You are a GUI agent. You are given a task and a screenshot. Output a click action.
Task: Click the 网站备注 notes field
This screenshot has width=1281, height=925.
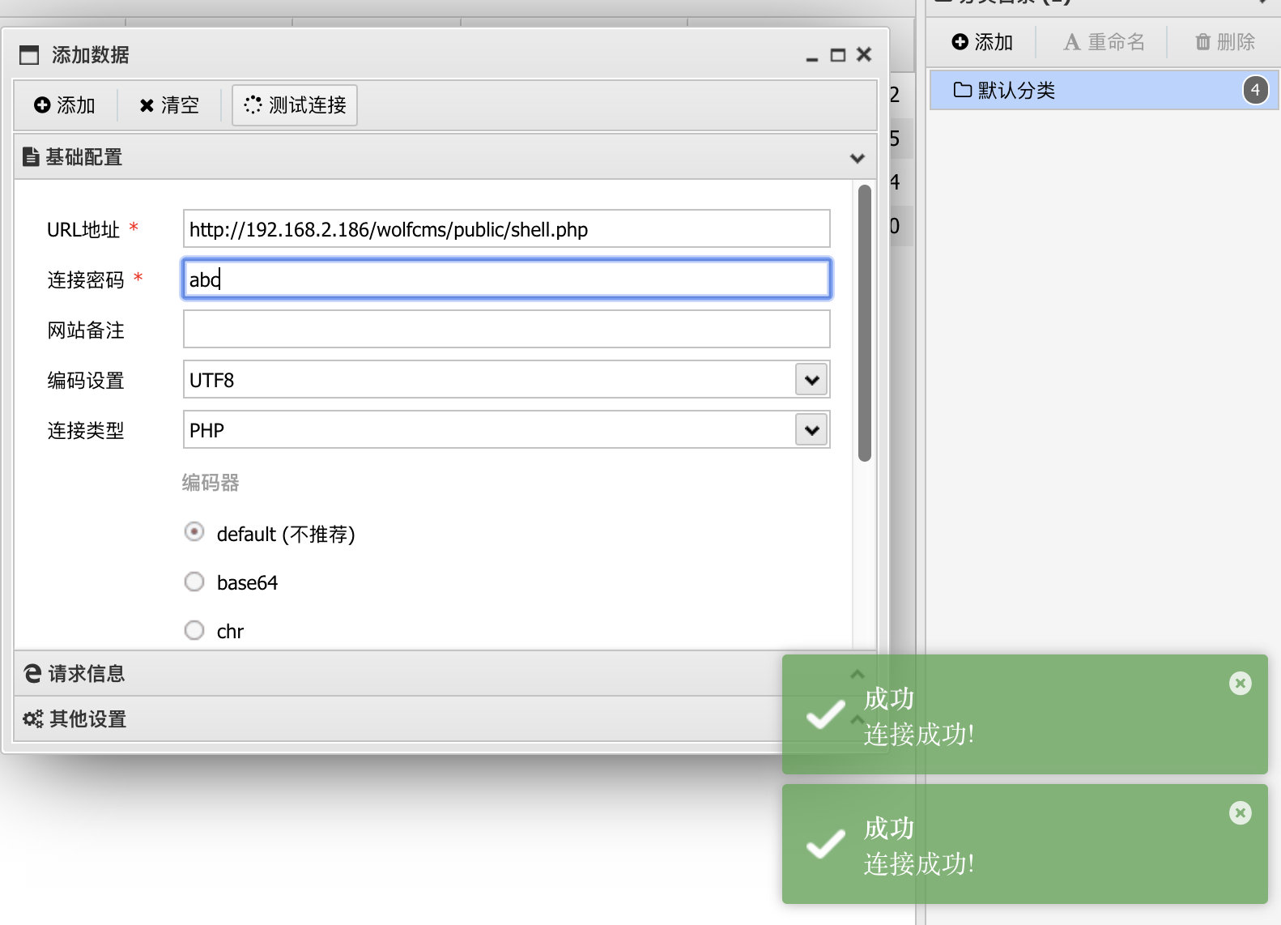506,330
